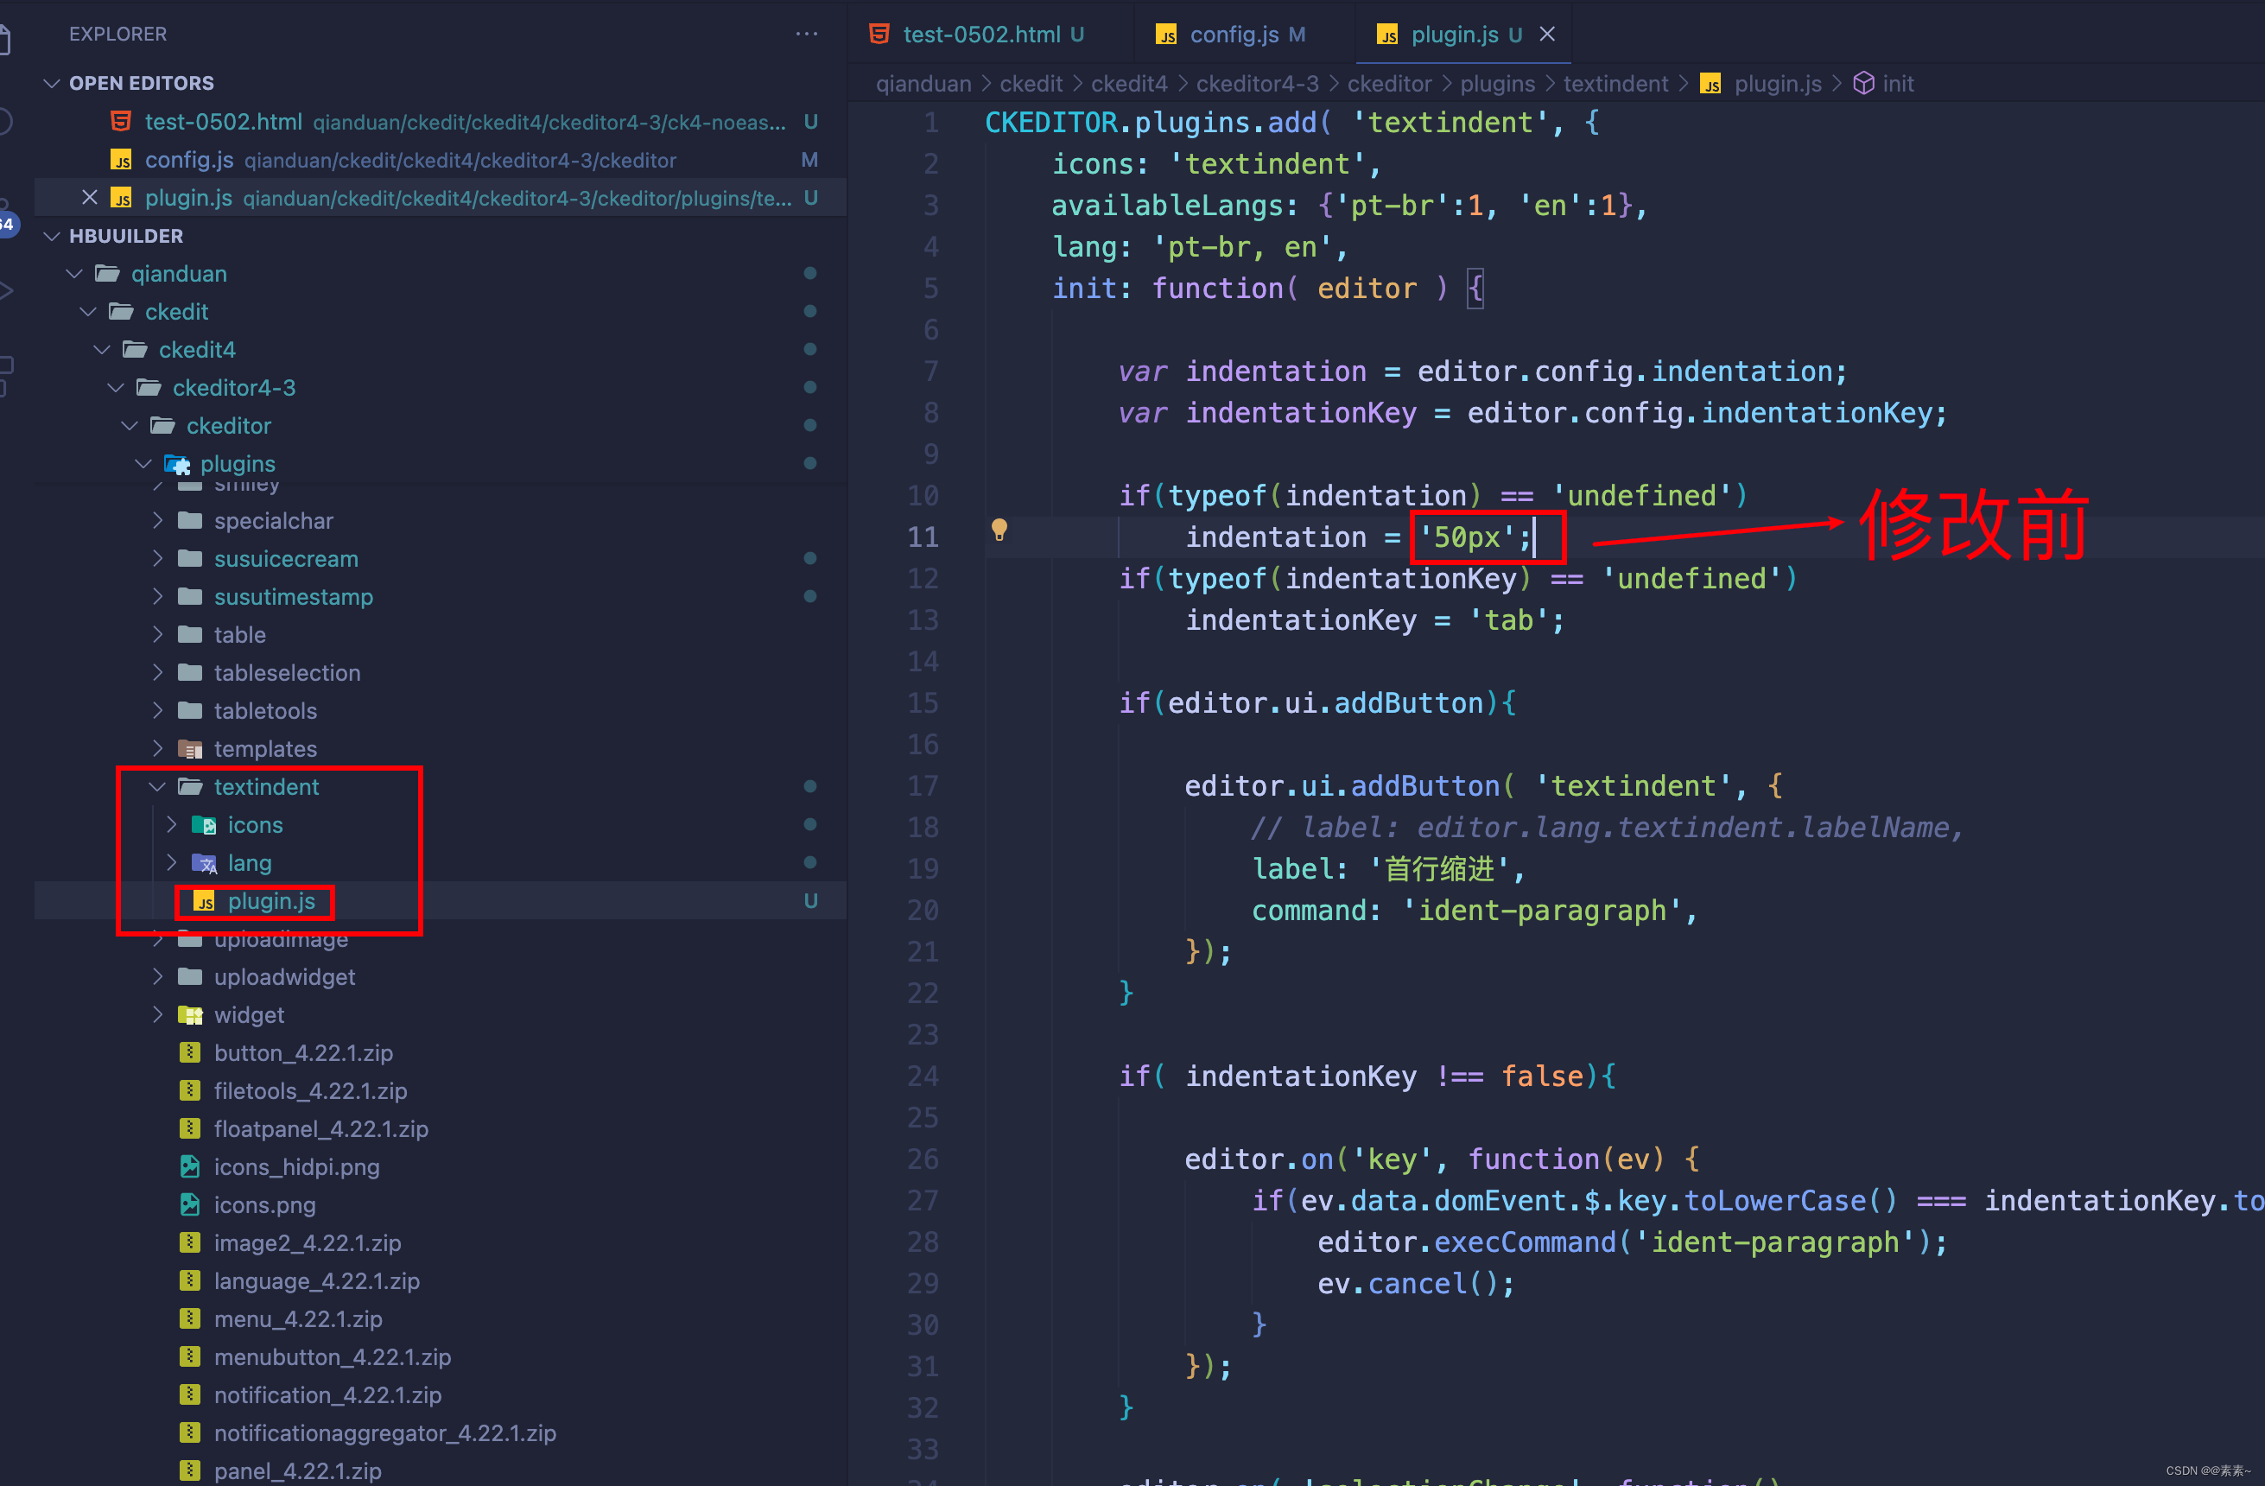Viewport: 2265px width, 1486px height.
Task: Click textindent in the breadcrumb path
Action: pos(1615,84)
